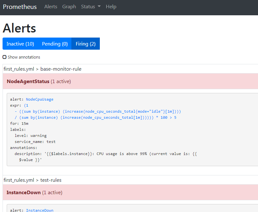Viewport: 258px width, 212px height.
Task: Toggle visibility of Inactive alerts
Action: click(x=20, y=44)
